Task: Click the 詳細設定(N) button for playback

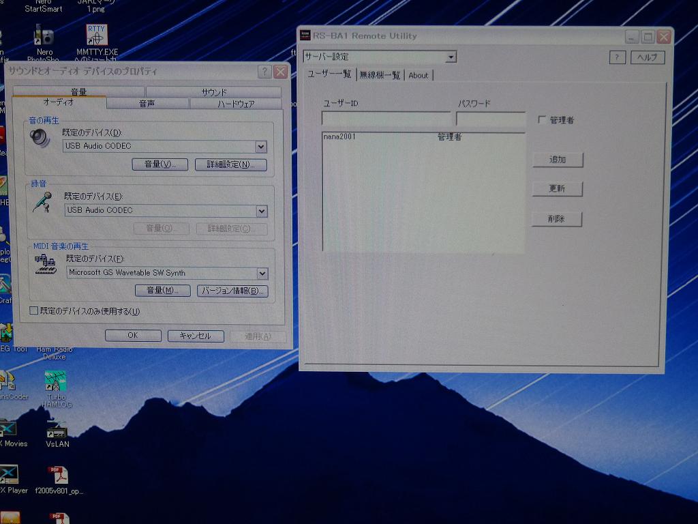Action: click(x=230, y=164)
